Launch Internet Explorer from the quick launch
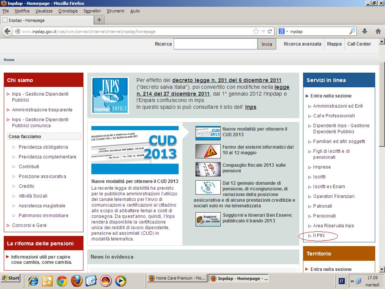This screenshot has width=385, height=289. (x=33, y=281)
